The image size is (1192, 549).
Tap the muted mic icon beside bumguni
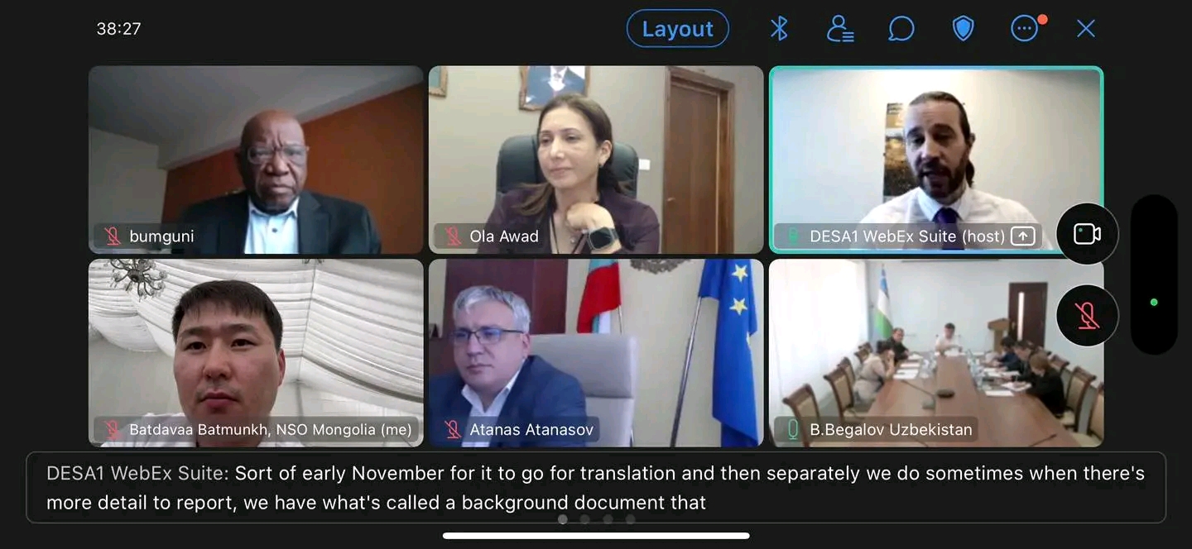pos(113,236)
